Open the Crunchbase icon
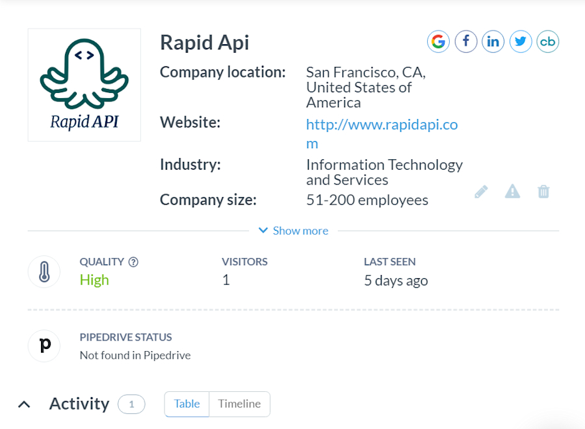 (547, 41)
